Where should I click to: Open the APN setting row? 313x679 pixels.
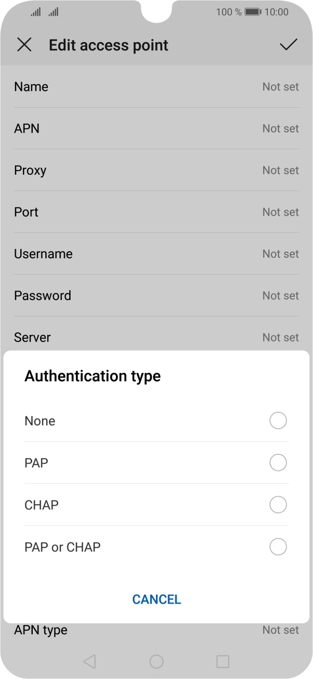[x=156, y=128]
